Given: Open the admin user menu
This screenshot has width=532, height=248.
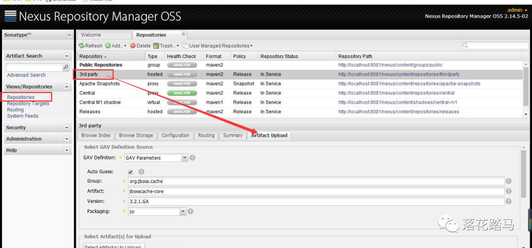Looking at the screenshot, I should point(517,10).
